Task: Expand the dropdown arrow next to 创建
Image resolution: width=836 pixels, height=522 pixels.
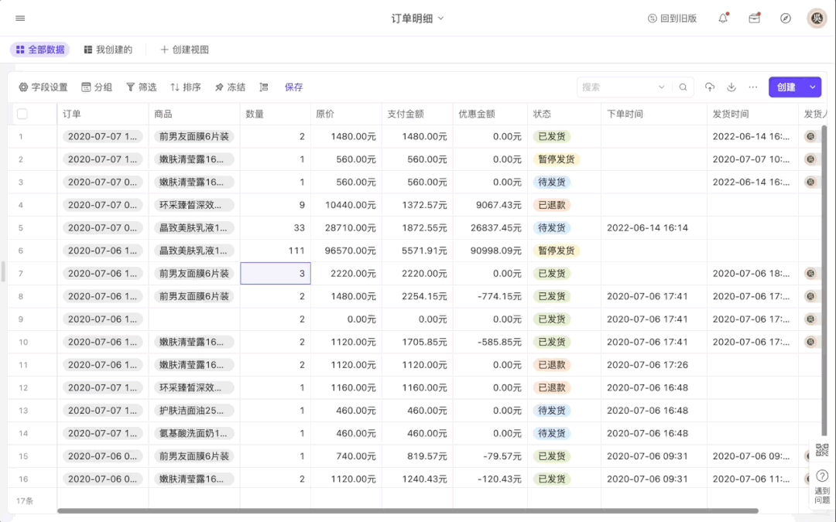Action: [x=812, y=87]
